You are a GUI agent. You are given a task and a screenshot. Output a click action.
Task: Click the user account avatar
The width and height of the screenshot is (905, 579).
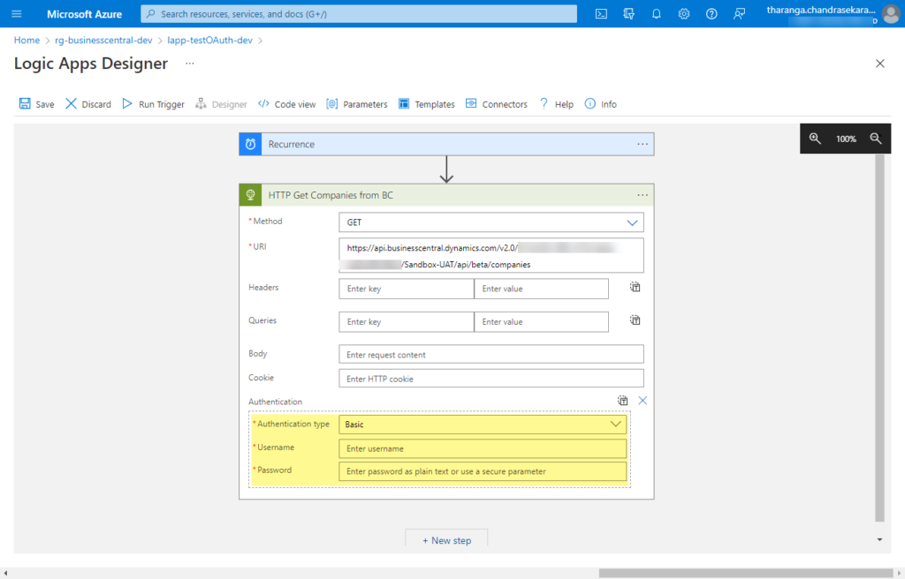[x=892, y=14]
